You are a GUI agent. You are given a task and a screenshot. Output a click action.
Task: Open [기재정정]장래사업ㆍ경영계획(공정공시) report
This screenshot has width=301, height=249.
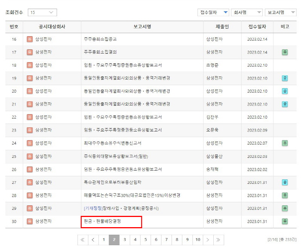tap(121, 208)
